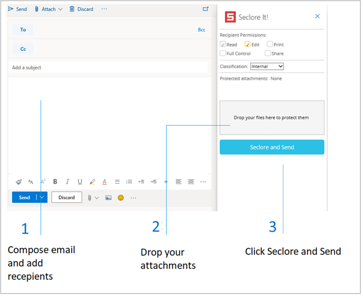Image resolution: width=363 pixels, height=297 pixels.
Task: Insert a bulleted list
Action: (118, 182)
